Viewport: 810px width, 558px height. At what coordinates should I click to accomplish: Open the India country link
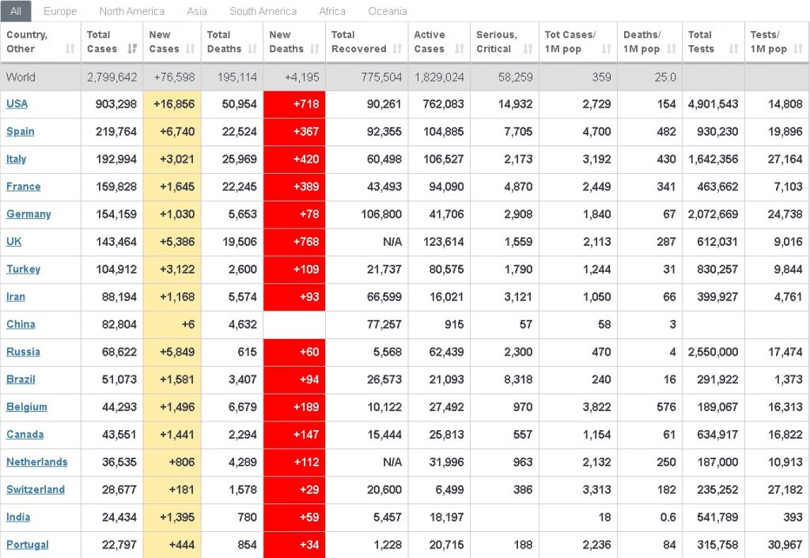(18, 517)
